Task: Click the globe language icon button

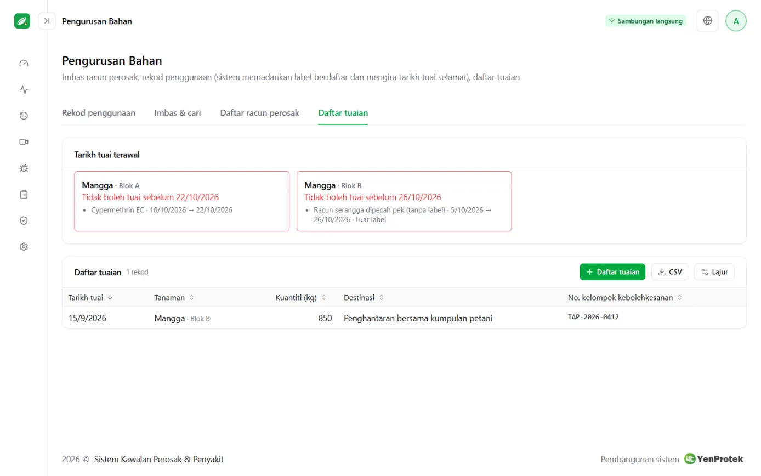Action: click(x=708, y=21)
